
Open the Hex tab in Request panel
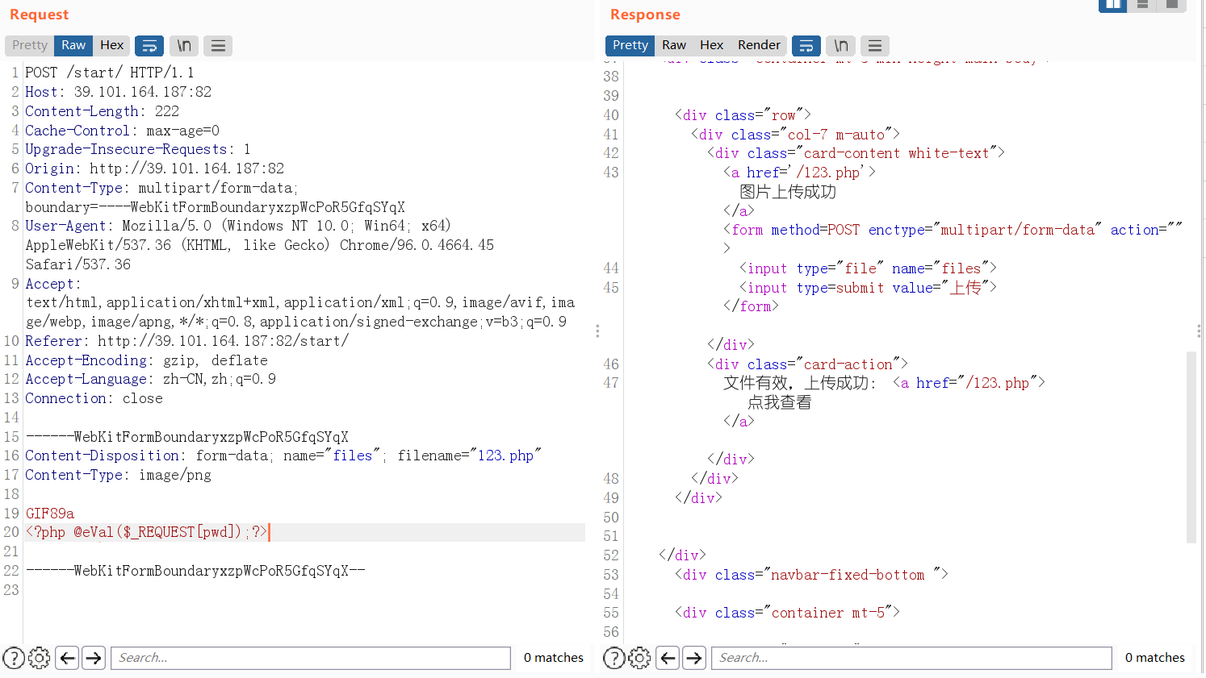point(111,45)
